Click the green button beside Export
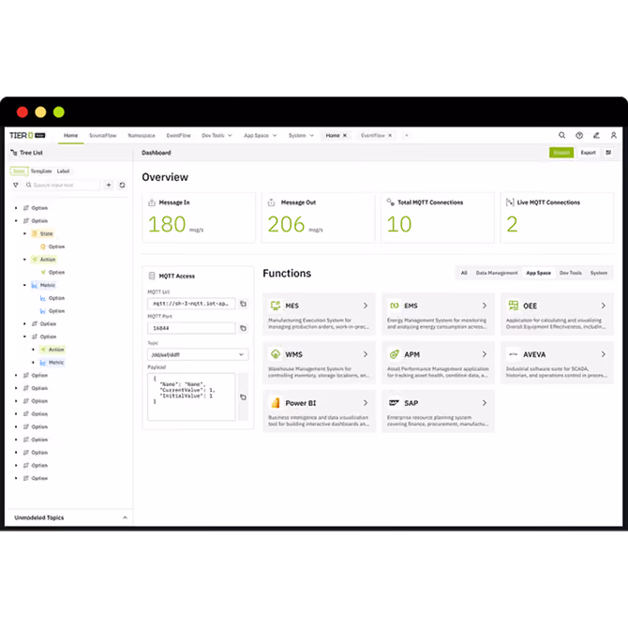Screen dimensions: 628x628 pos(561,153)
